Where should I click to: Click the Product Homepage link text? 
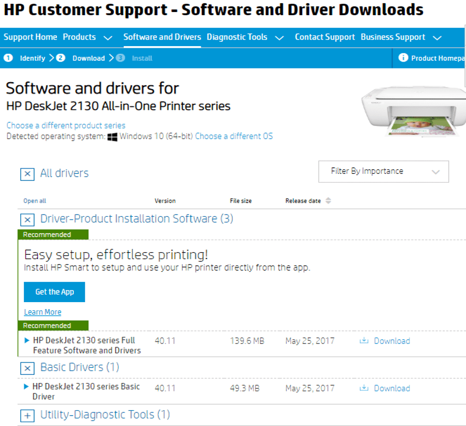pyautogui.click(x=438, y=58)
